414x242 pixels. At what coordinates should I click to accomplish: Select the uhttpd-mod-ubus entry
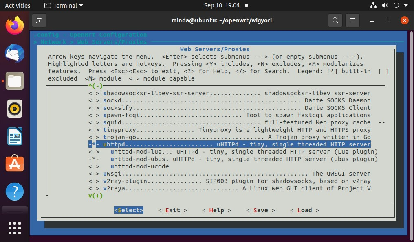pos(233,159)
